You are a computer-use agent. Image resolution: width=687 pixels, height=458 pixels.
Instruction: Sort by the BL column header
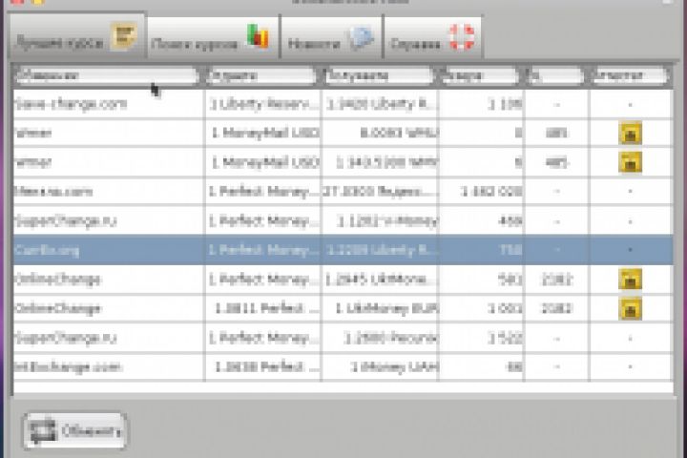(555, 75)
